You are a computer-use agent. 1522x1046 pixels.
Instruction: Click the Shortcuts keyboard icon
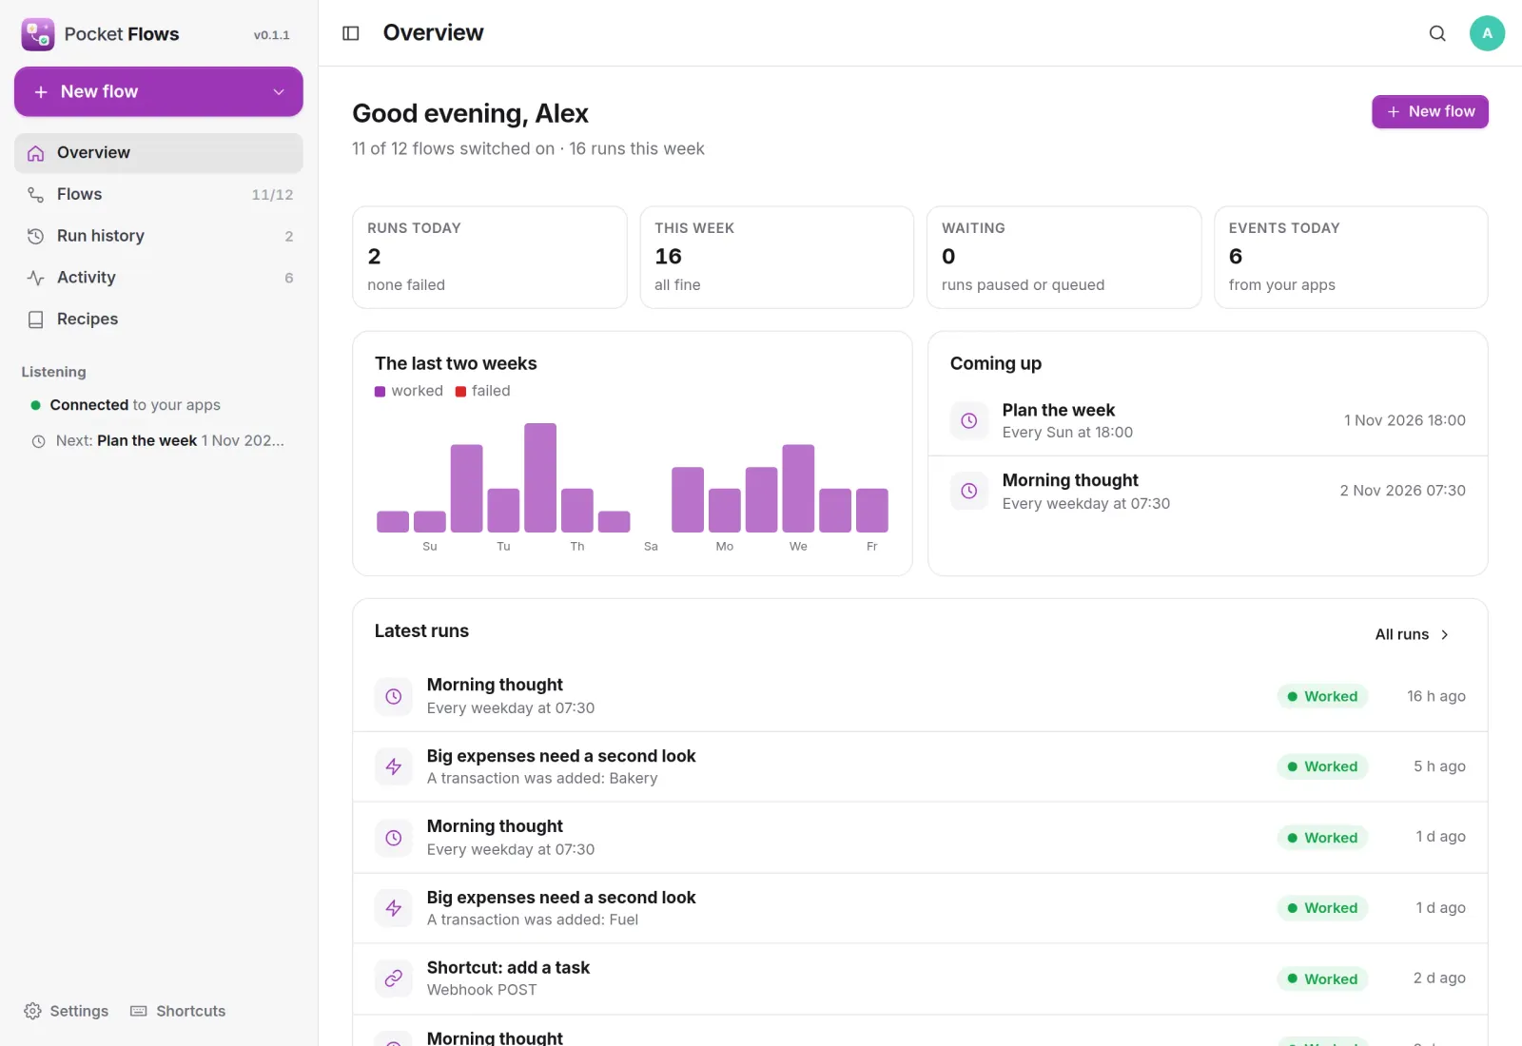(139, 1011)
